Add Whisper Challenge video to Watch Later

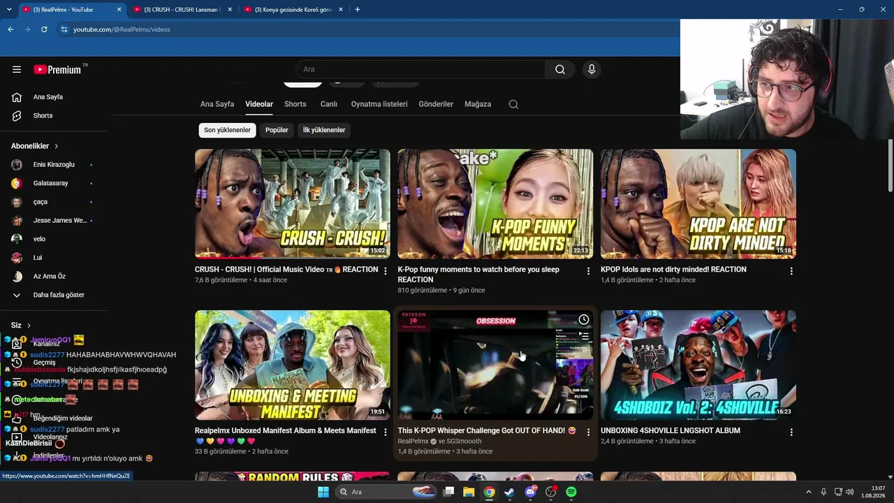tap(584, 320)
